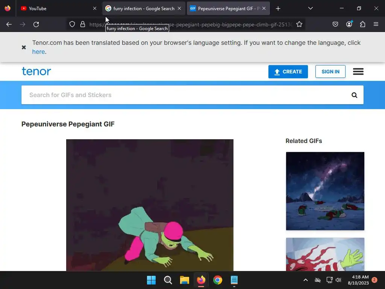Click the site security padlock icon

[83, 24]
